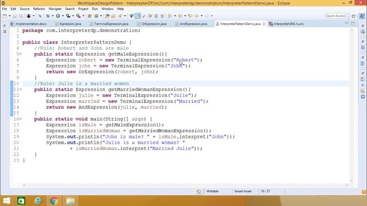Click the Previous Annotation toolbar icon
This screenshot has height=206, width=367.
(180, 16)
